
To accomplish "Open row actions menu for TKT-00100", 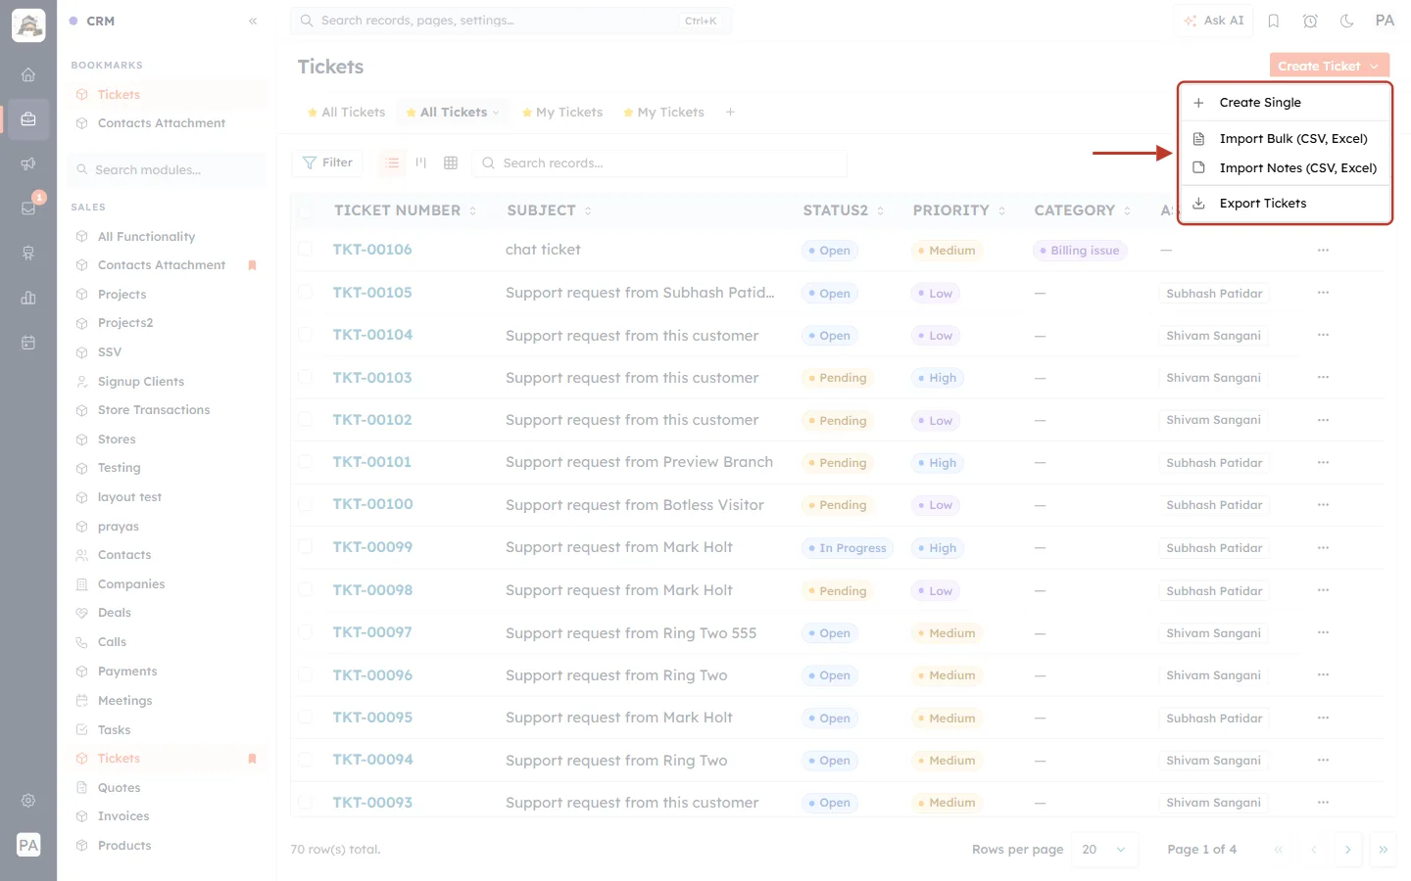I will tap(1323, 505).
